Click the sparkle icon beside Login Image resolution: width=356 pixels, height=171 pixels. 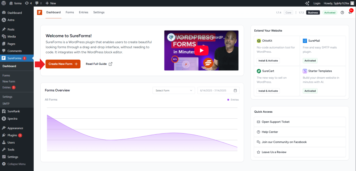click(307, 3)
